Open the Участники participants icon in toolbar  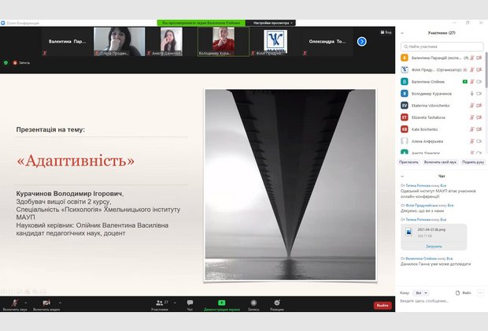pyautogui.click(x=159, y=303)
